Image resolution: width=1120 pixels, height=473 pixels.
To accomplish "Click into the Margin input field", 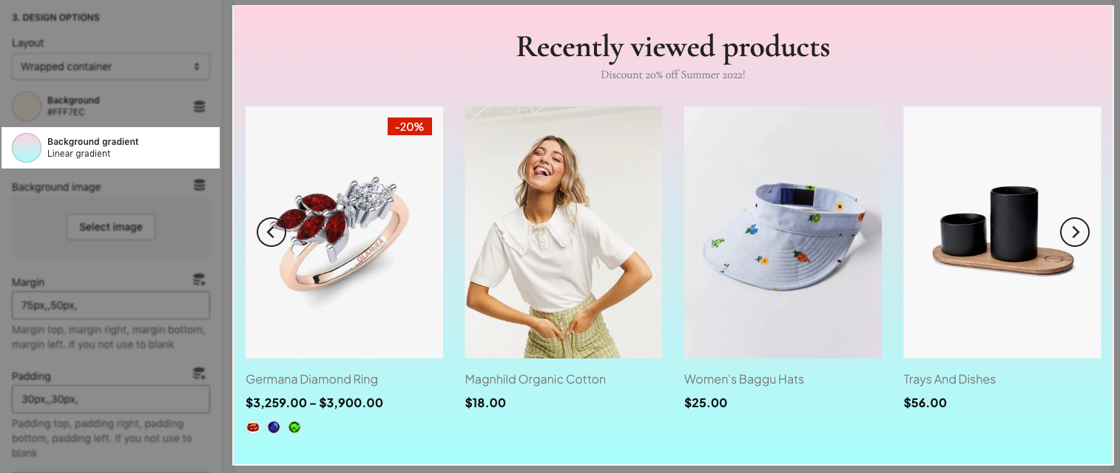I will pos(111,305).
